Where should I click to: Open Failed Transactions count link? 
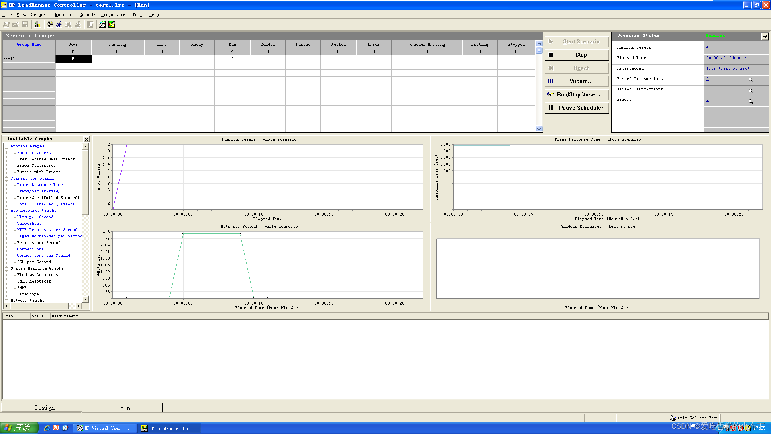pyautogui.click(x=708, y=89)
